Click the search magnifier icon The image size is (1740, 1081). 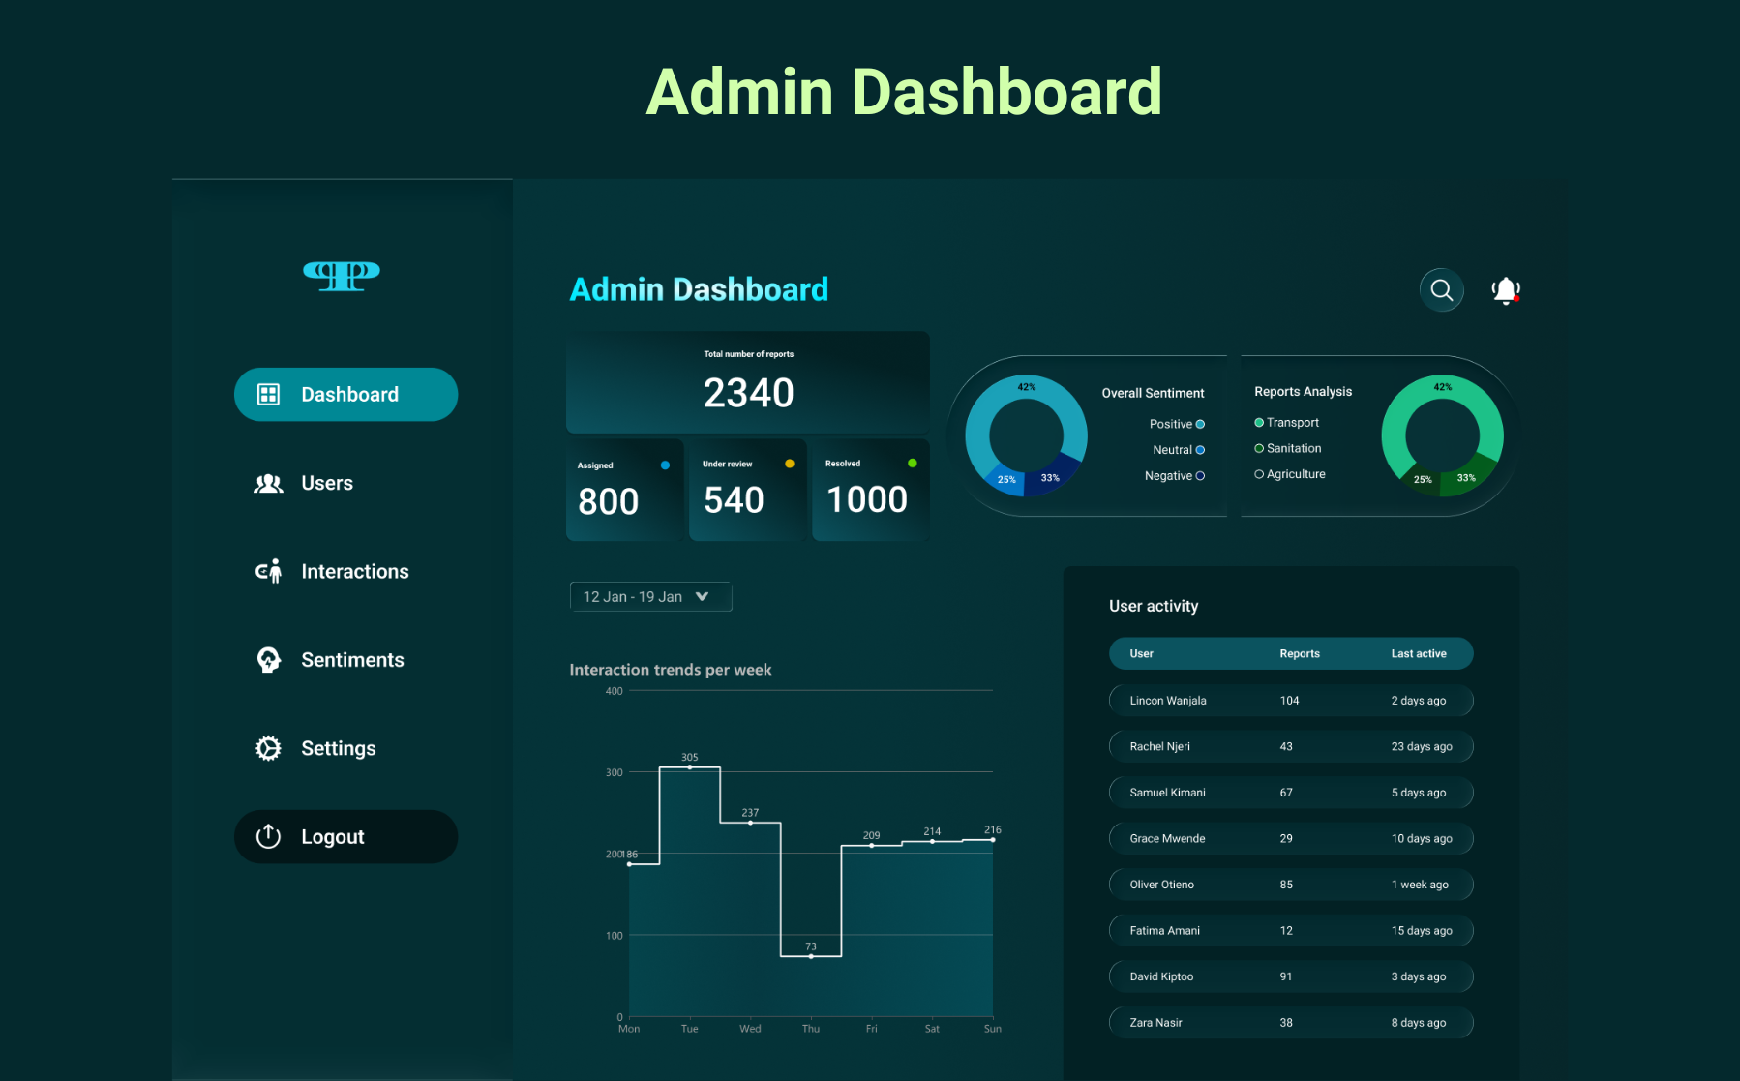[1441, 289]
